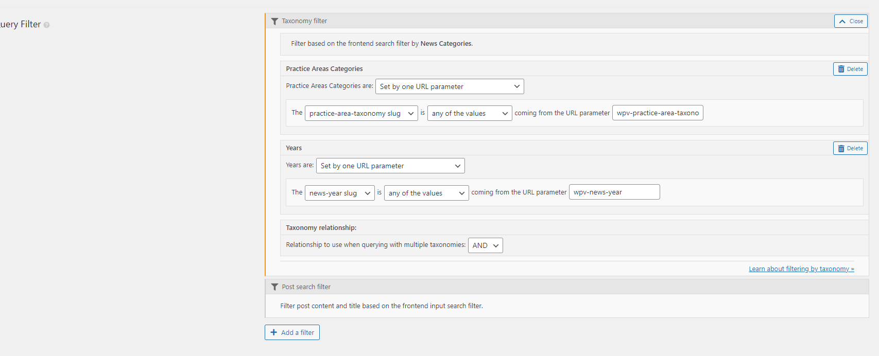Click the 'Practice Areas Categories' section heading
The image size is (879, 356).
[x=324, y=69]
